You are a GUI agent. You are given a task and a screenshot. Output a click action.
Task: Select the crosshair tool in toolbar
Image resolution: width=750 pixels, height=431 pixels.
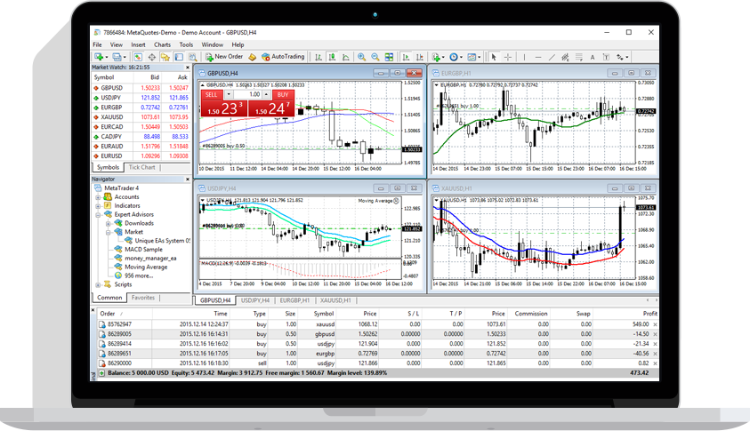(x=508, y=57)
